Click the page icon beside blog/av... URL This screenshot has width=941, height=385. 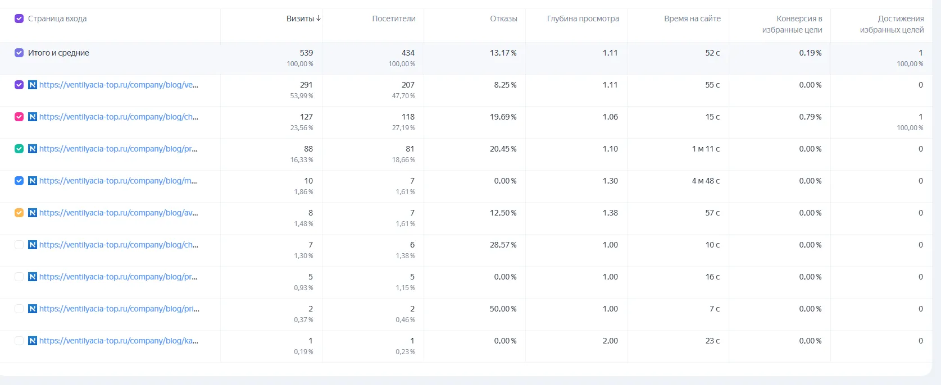33,213
